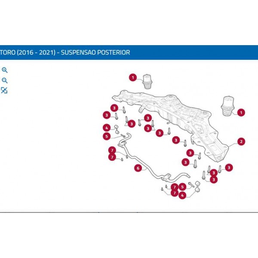The height and width of the screenshot is (258, 258).
Task: Click the zoom in magnifier icon
Action: tap(5, 70)
